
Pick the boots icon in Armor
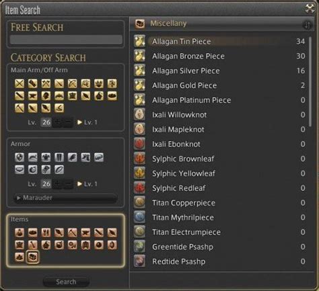tap(85, 157)
